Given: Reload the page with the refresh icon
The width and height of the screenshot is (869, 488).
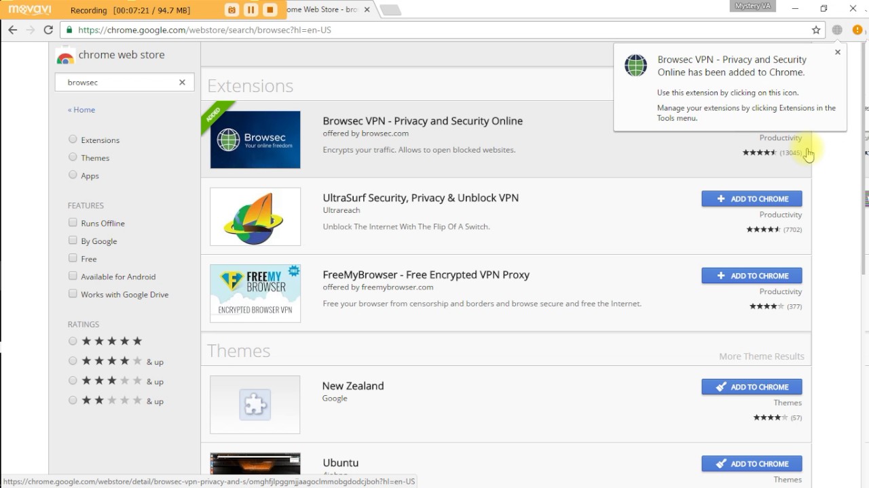Looking at the screenshot, I should (48, 30).
